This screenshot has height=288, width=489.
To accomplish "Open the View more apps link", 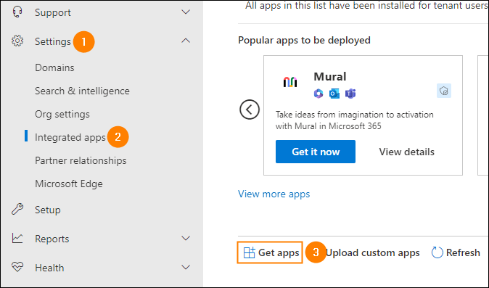I will (274, 194).
